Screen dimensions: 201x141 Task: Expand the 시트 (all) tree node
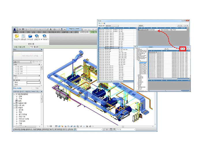(x=14, y=105)
